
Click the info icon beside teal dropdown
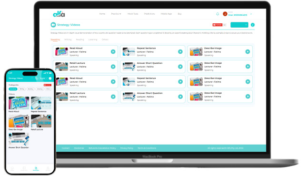coord(253,25)
